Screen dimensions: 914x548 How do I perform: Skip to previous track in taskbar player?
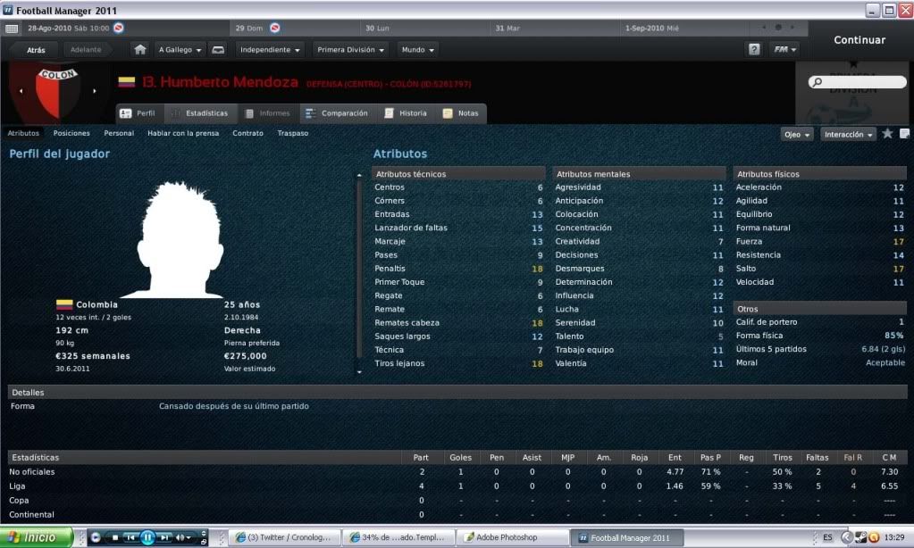point(130,537)
